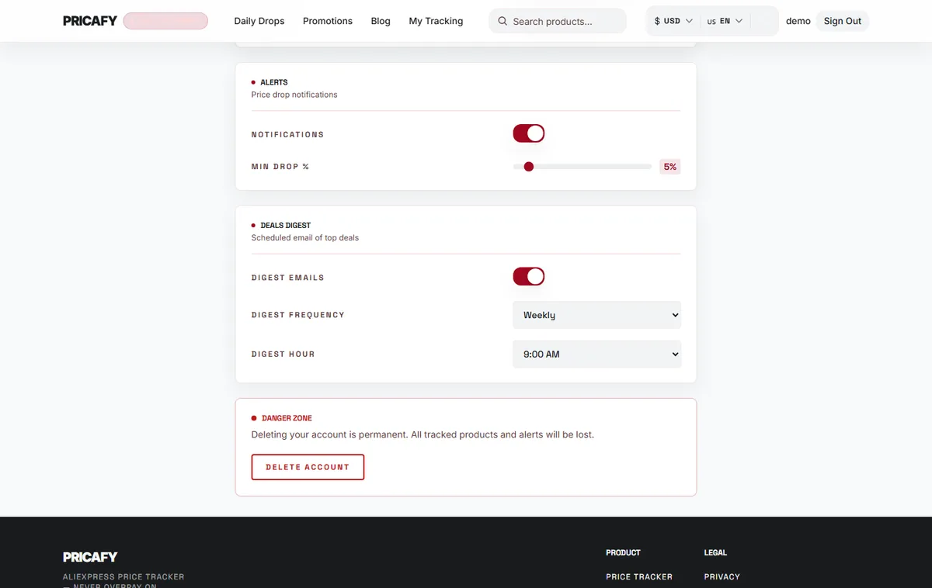The image size is (932, 588).
Task: Click the PRICAFY logo in header
Action: point(90,21)
